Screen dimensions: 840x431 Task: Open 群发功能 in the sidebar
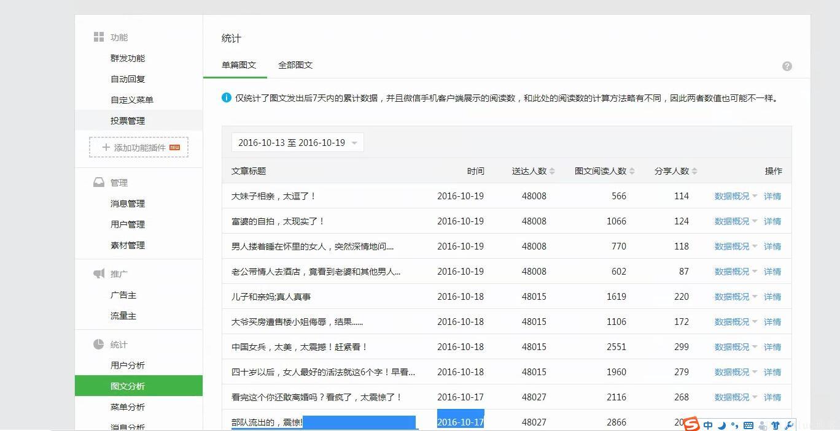pyautogui.click(x=128, y=58)
